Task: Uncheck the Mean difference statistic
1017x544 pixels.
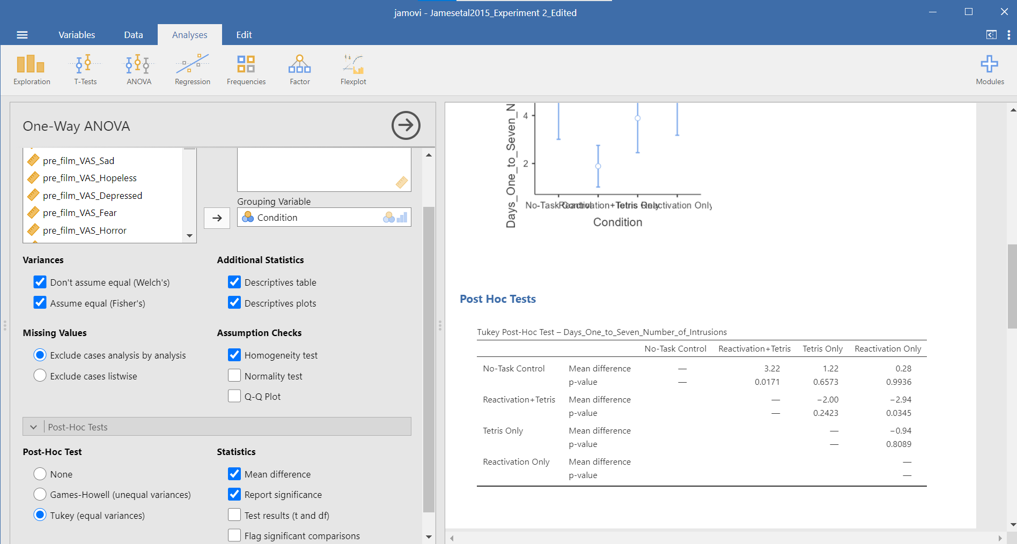Action: pos(234,474)
